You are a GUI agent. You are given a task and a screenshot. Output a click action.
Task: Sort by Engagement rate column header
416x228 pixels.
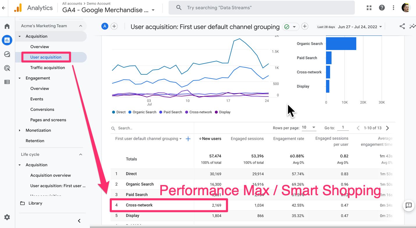(288, 139)
